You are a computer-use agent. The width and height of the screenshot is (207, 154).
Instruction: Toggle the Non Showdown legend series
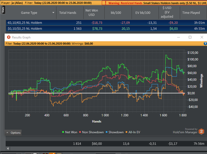point(91,132)
